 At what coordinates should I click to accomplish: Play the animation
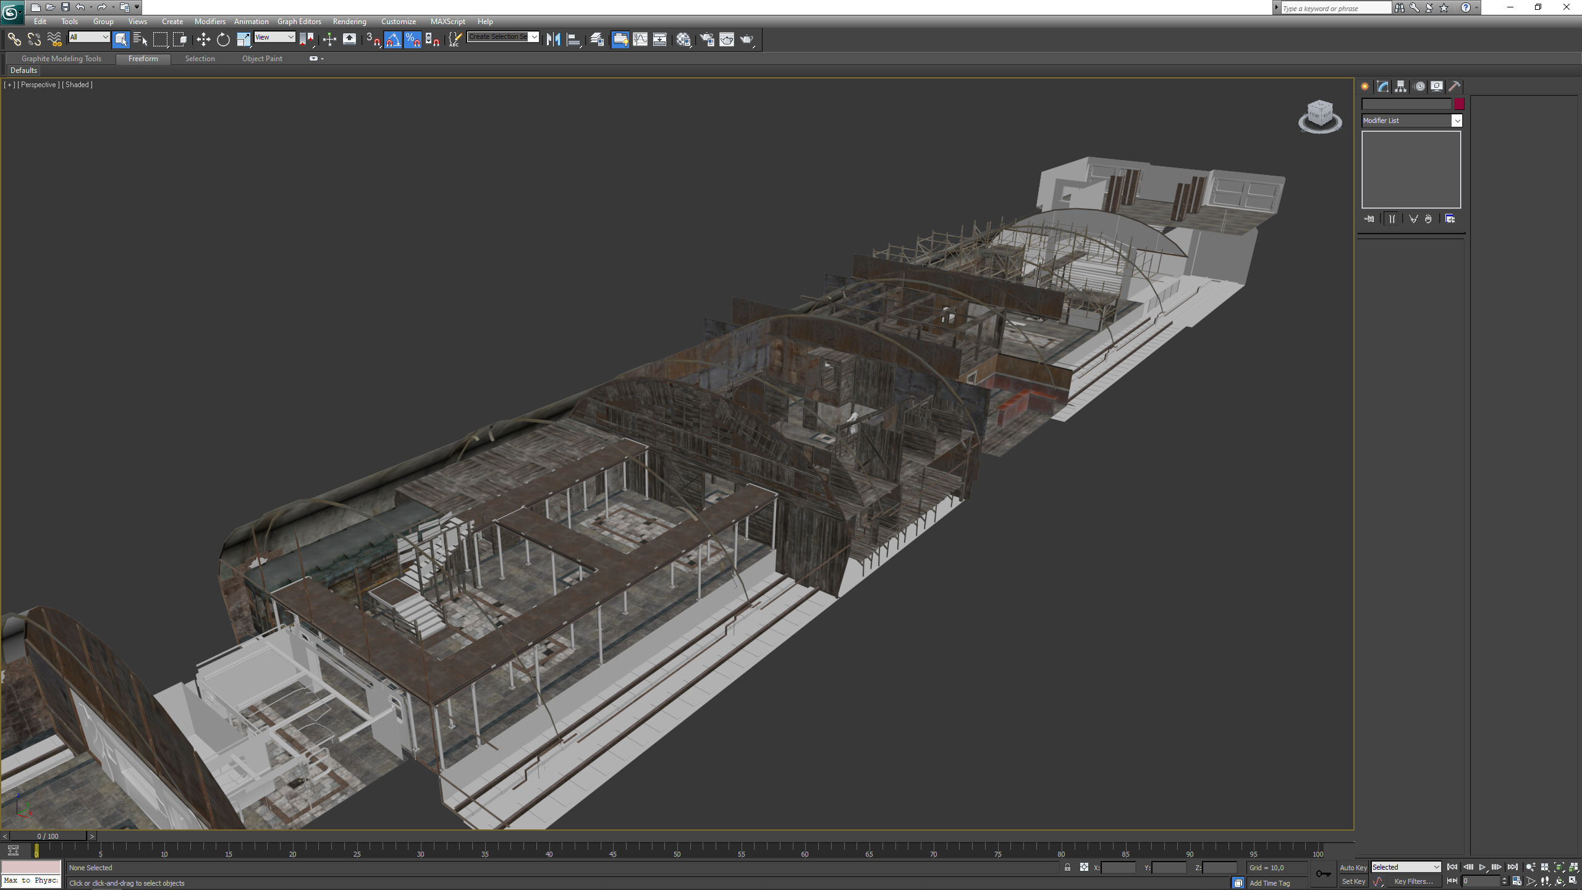click(x=1482, y=867)
